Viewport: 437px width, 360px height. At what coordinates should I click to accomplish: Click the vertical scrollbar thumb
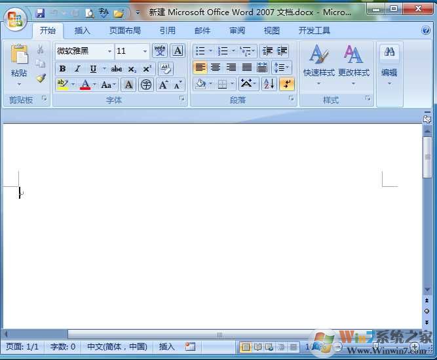coord(427,157)
